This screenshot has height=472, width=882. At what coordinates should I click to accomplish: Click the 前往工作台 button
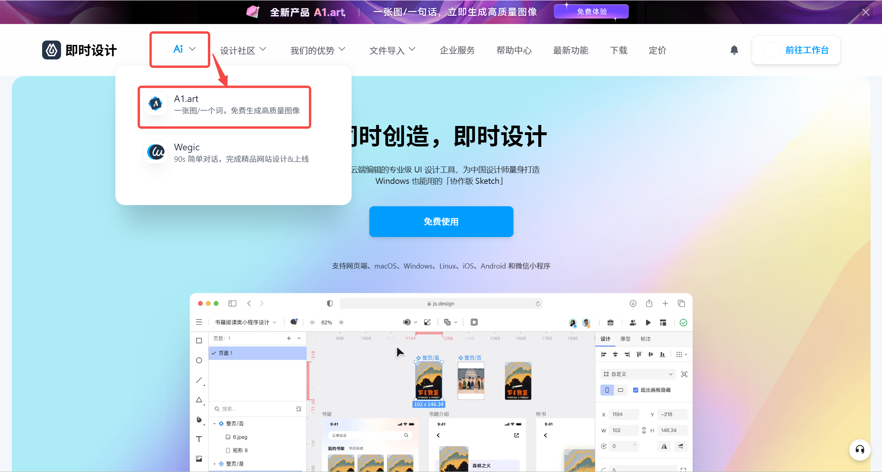796,50
